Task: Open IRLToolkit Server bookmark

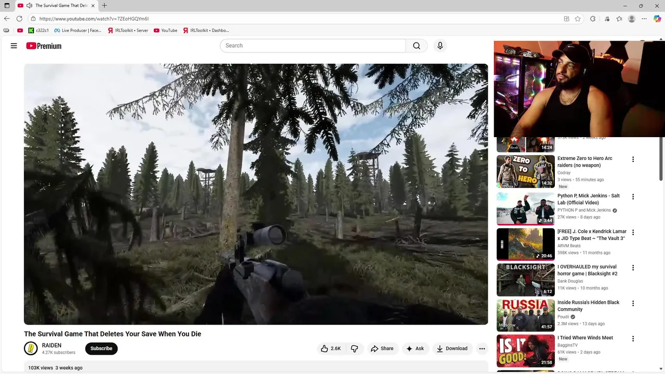Action: (128, 30)
